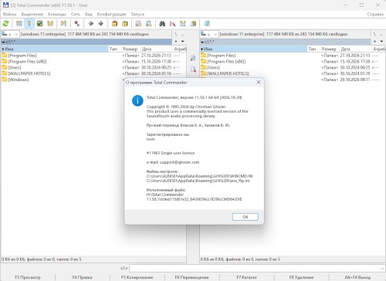Viewport: 386px width, 281px height.
Task: Click the F3 Просмотр button
Action: (28, 277)
